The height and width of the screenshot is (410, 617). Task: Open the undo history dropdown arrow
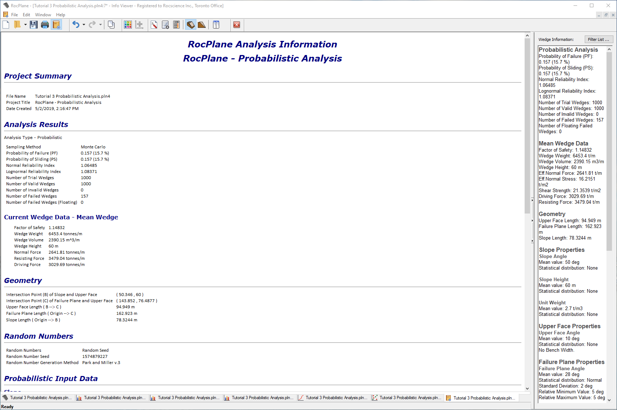click(x=84, y=25)
